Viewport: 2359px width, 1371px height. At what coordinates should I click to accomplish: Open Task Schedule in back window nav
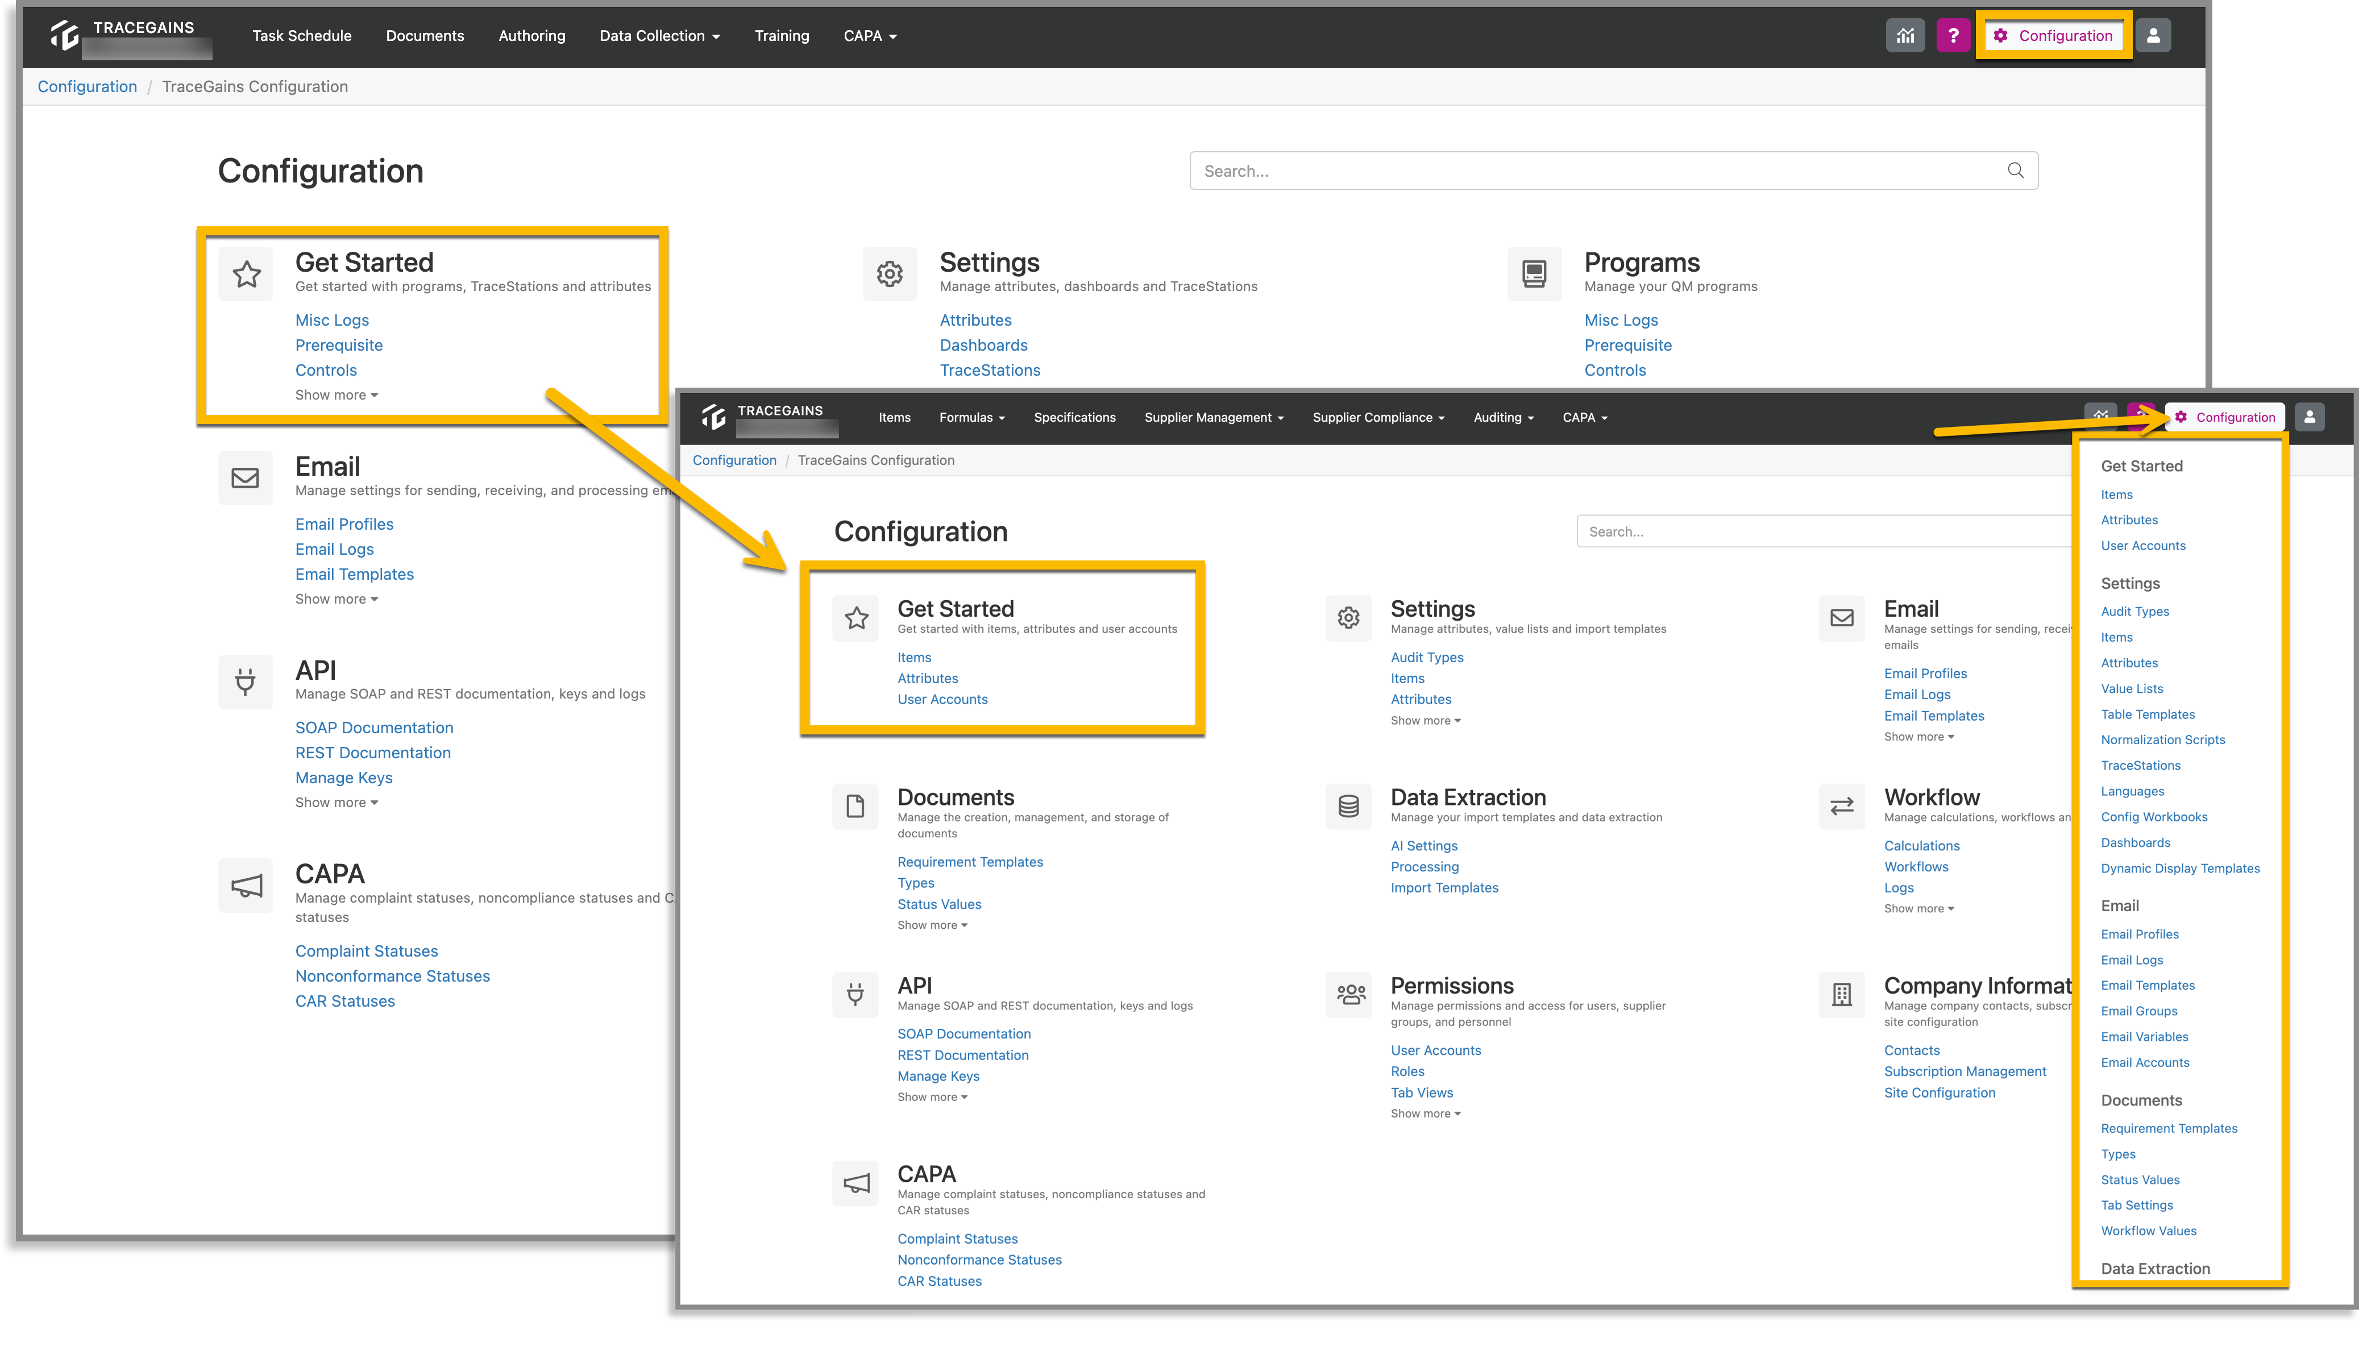301,36
